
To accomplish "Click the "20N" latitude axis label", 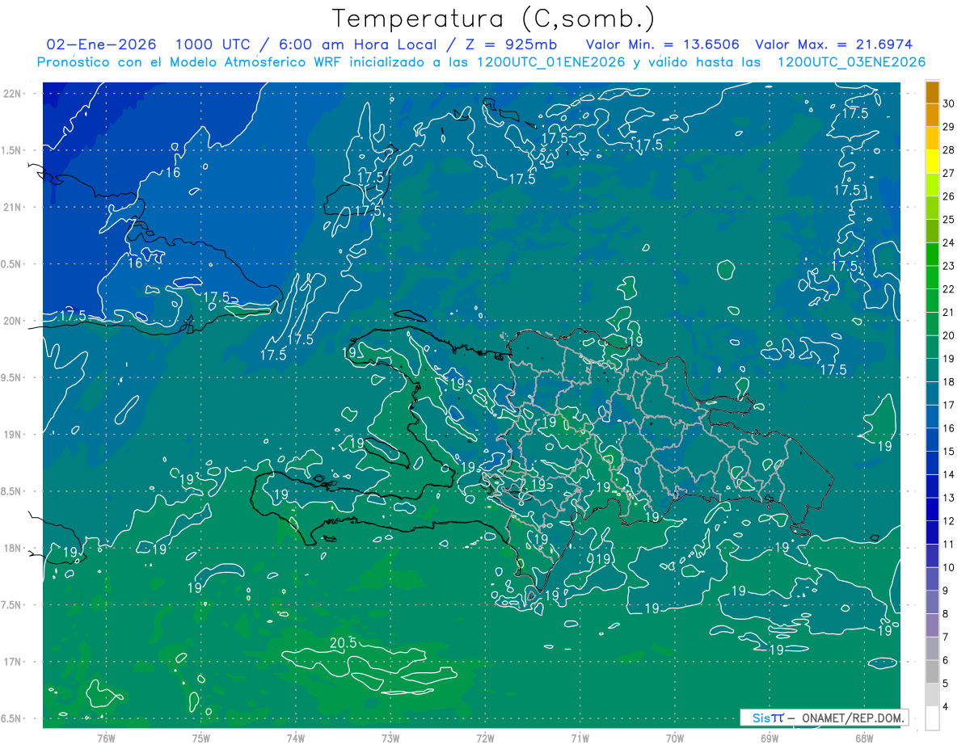I will click(x=12, y=321).
